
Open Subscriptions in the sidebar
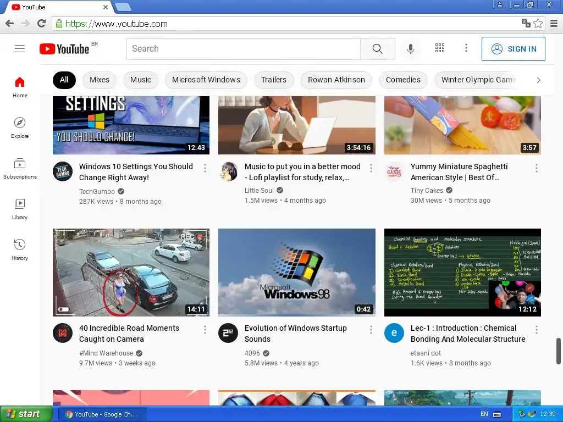pos(20,169)
